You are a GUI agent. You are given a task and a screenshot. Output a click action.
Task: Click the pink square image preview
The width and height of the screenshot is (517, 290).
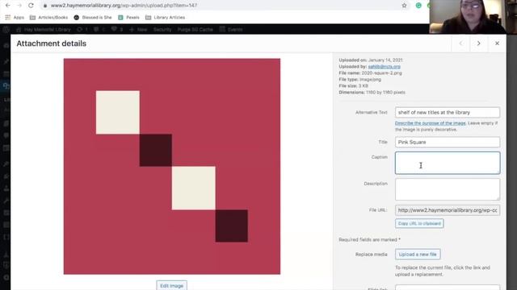coord(172,167)
